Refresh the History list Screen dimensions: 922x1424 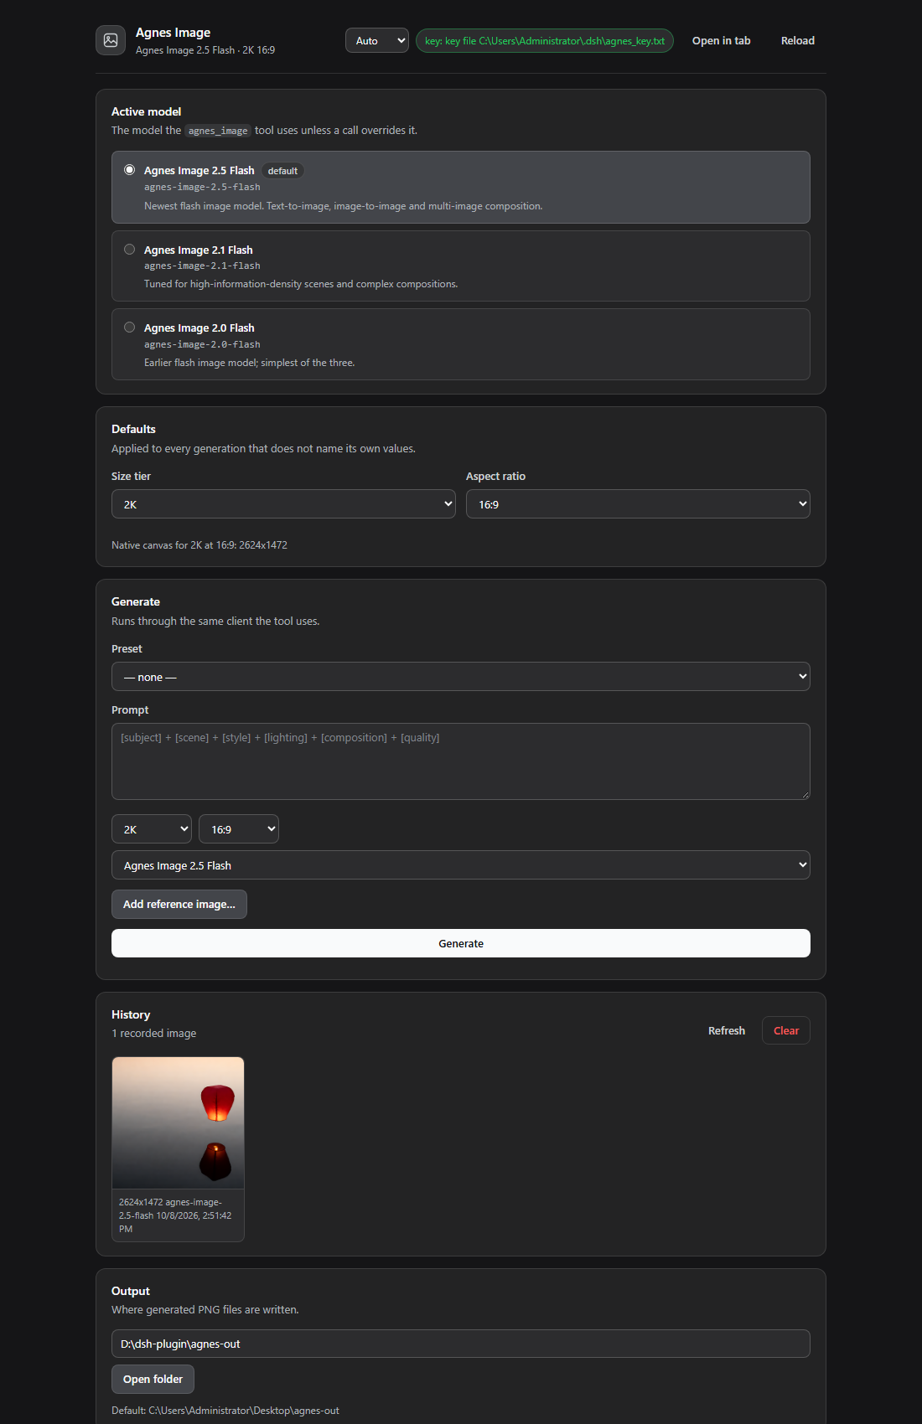pos(727,1031)
